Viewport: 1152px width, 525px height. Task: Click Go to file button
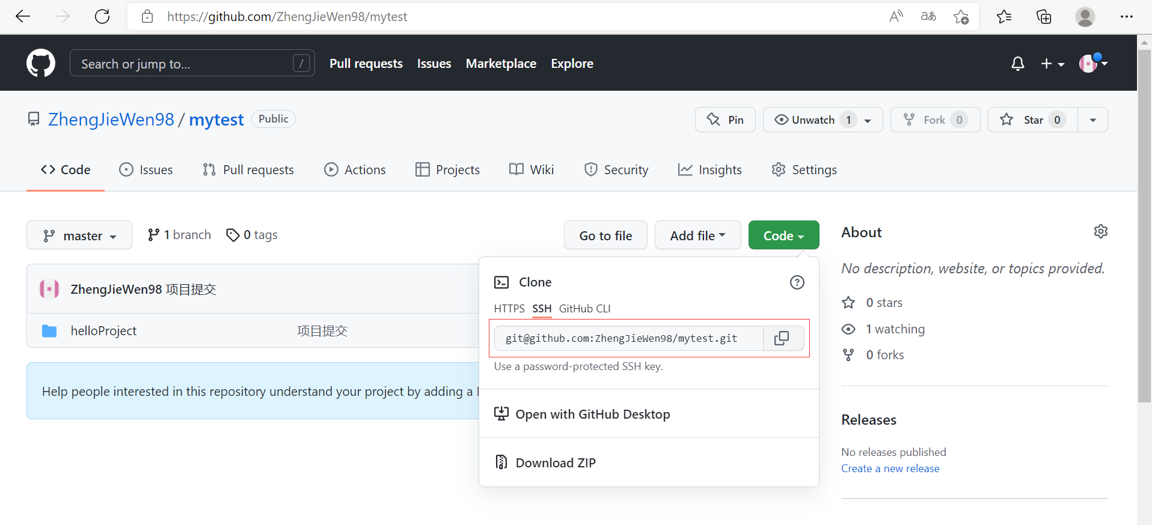tap(605, 235)
